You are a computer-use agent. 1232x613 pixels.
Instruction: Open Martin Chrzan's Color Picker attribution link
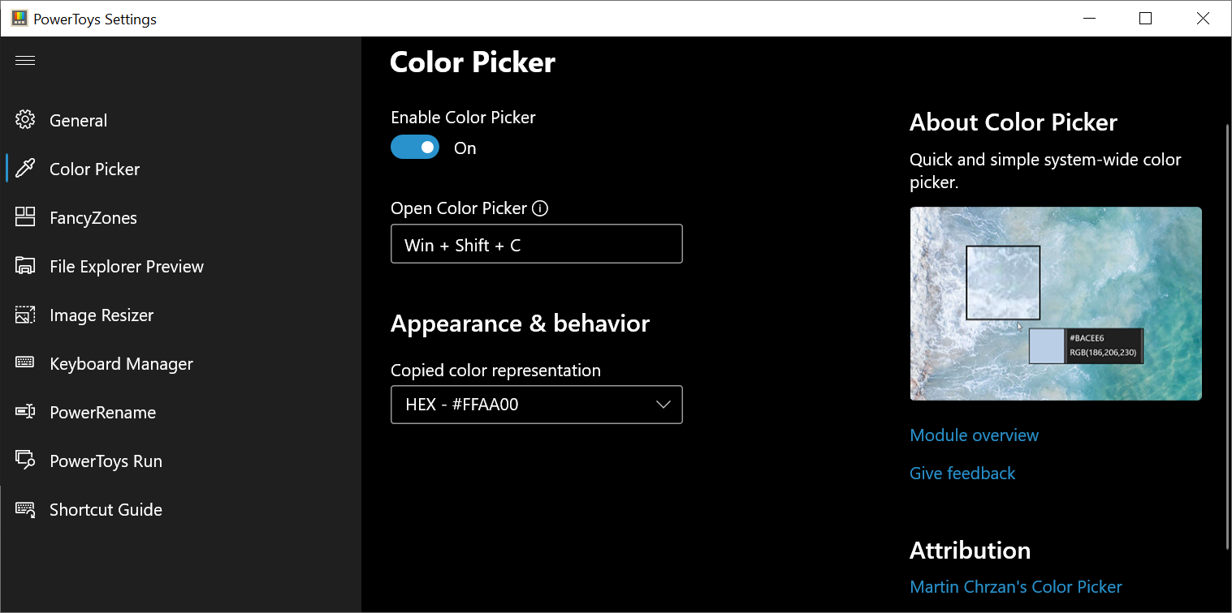tap(1016, 586)
